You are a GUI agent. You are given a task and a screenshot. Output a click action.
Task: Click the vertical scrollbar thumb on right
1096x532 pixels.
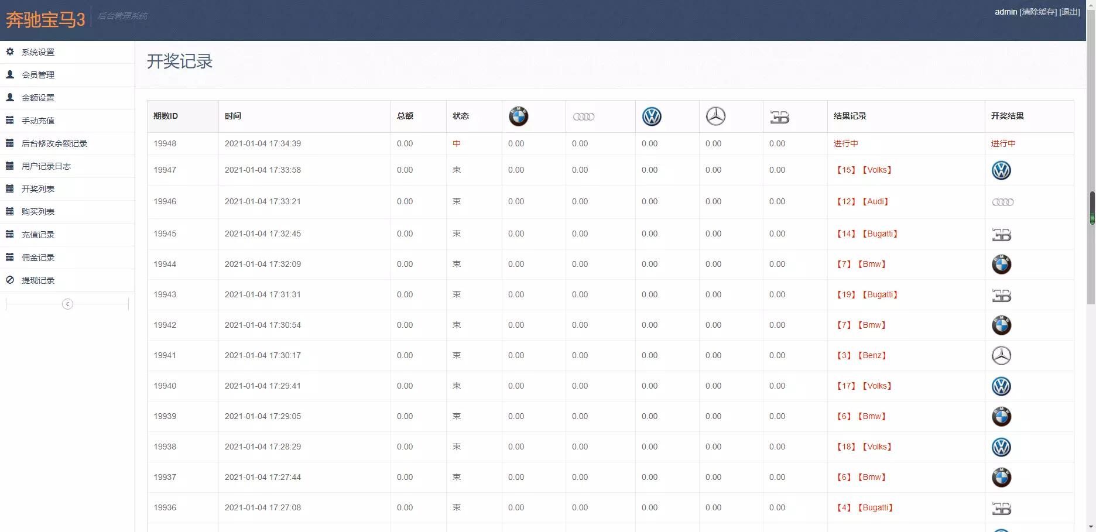pyautogui.click(x=1091, y=208)
